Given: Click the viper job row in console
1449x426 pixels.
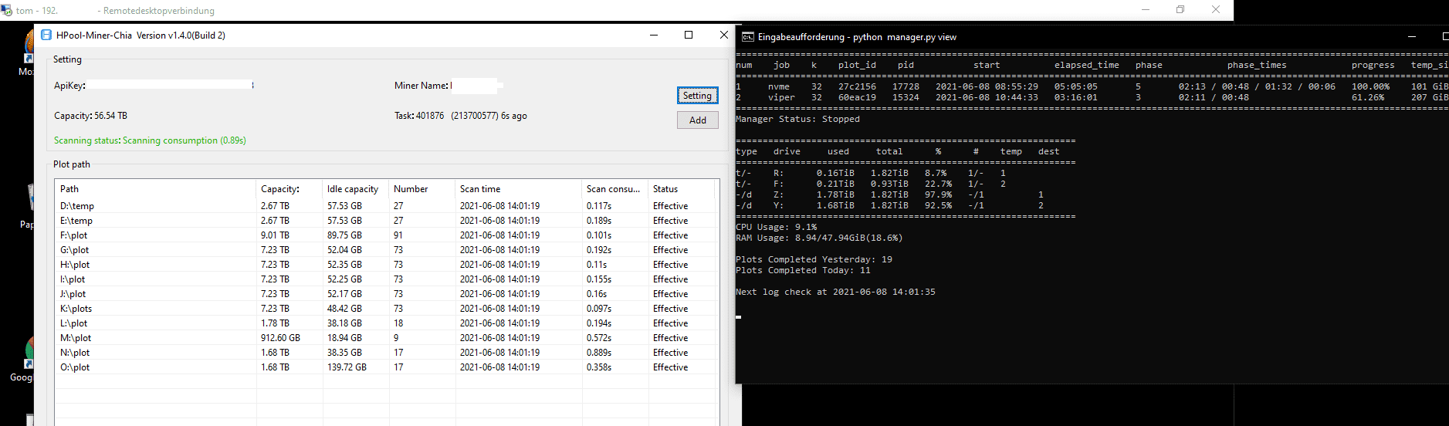Looking at the screenshot, I should click(1092, 97).
